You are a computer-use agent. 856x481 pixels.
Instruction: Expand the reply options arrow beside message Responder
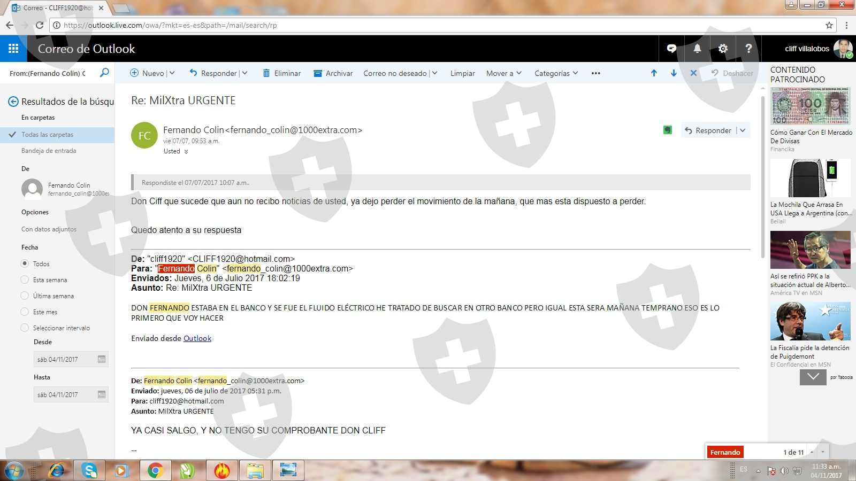[x=743, y=130]
